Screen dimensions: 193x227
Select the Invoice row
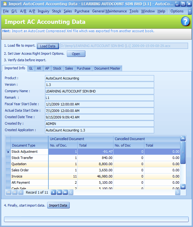pyautogui.click(x=93, y=177)
